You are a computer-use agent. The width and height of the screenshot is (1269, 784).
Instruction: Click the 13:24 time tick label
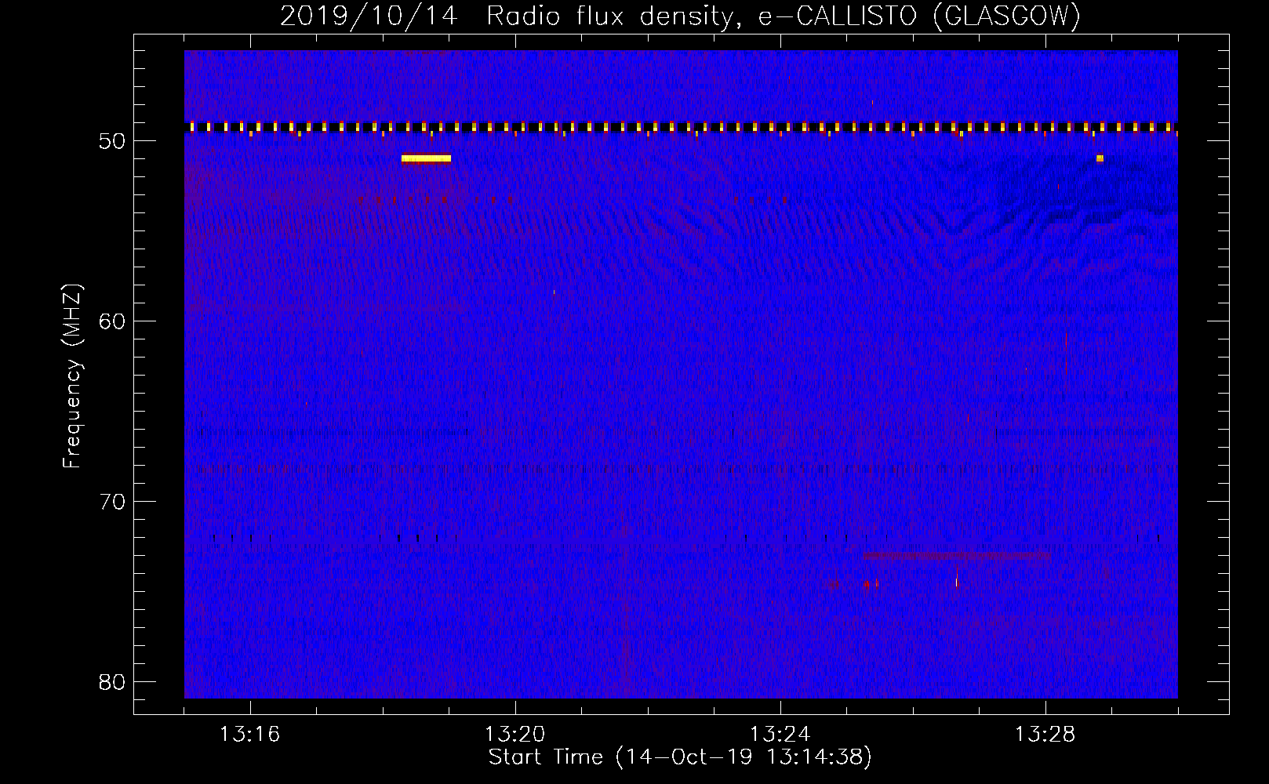tap(780, 735)
